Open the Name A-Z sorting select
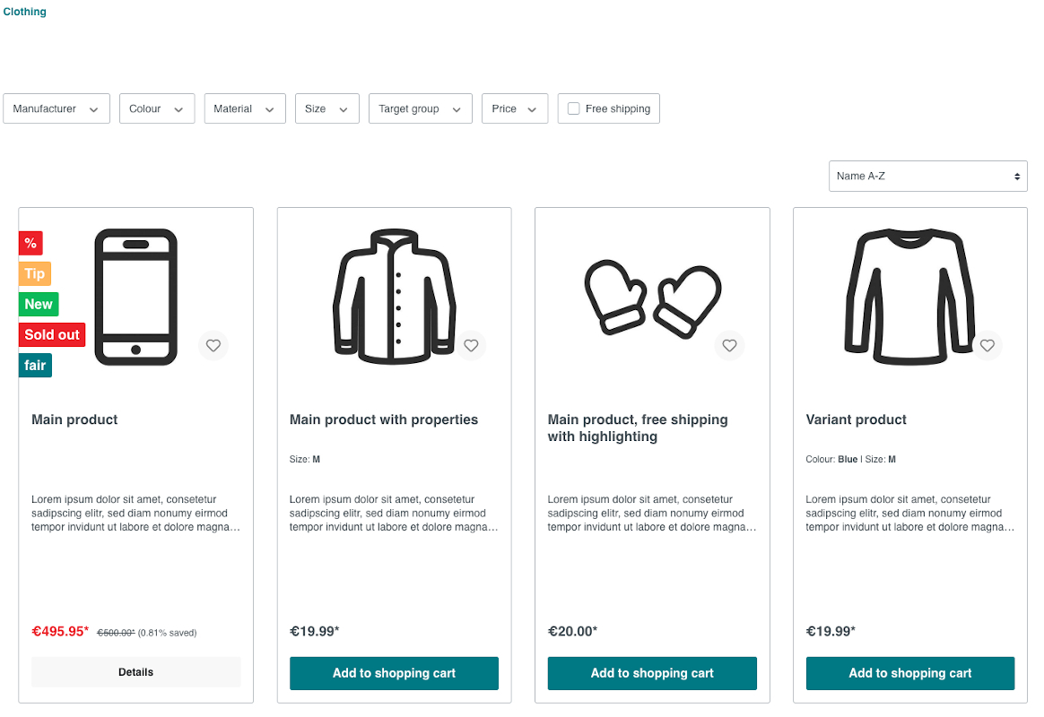The height and width of the screenshot is (717, 1044). pos(927,177)
